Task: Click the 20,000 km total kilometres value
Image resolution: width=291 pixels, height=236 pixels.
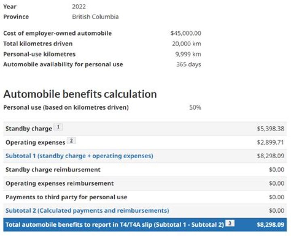Action: click(186, 44)
